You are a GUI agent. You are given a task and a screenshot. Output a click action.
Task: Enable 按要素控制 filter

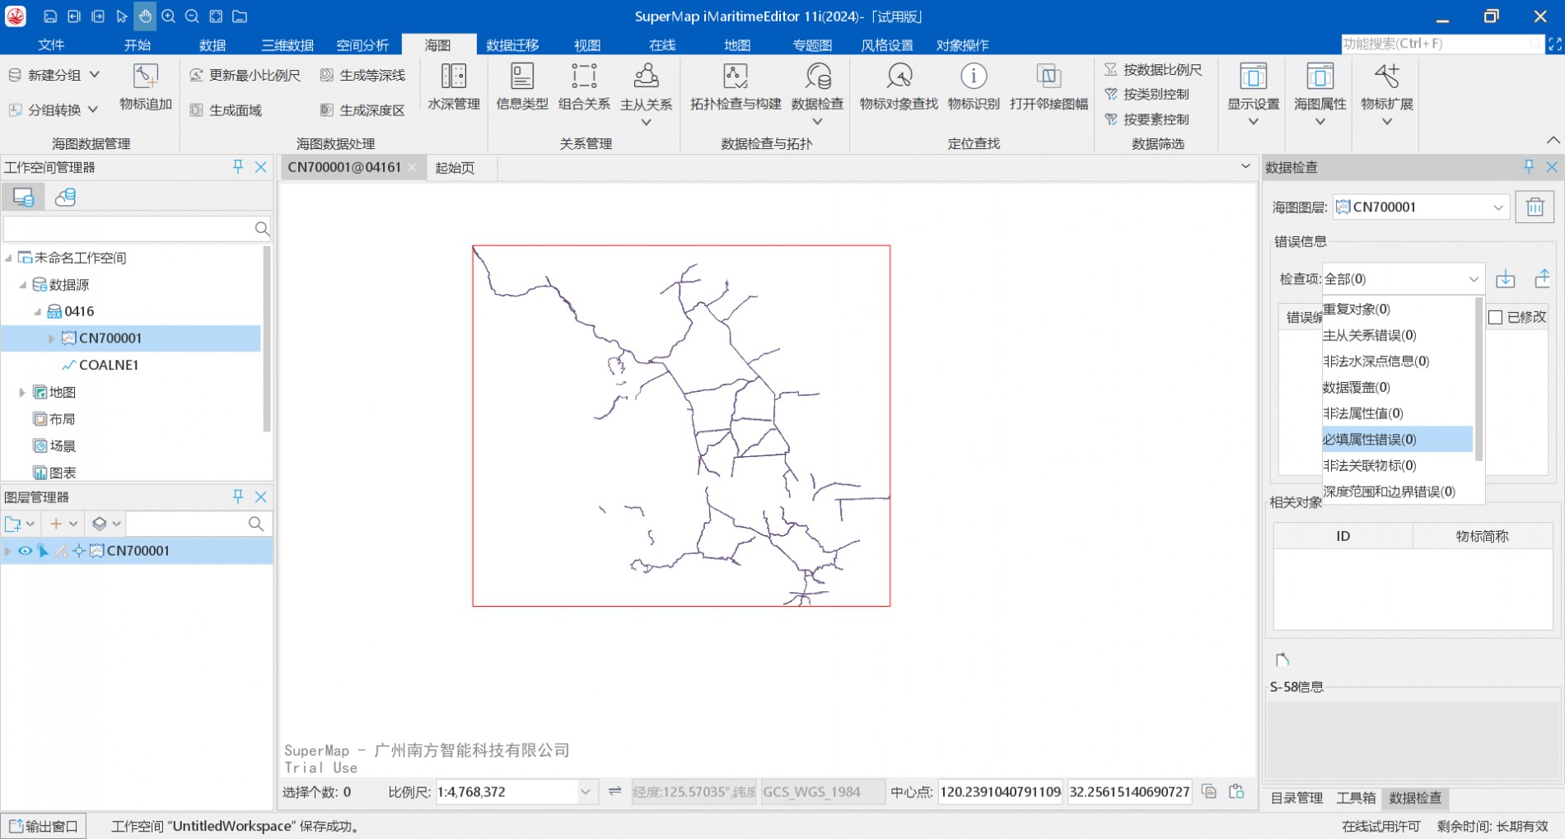(x=1147, y=119)
